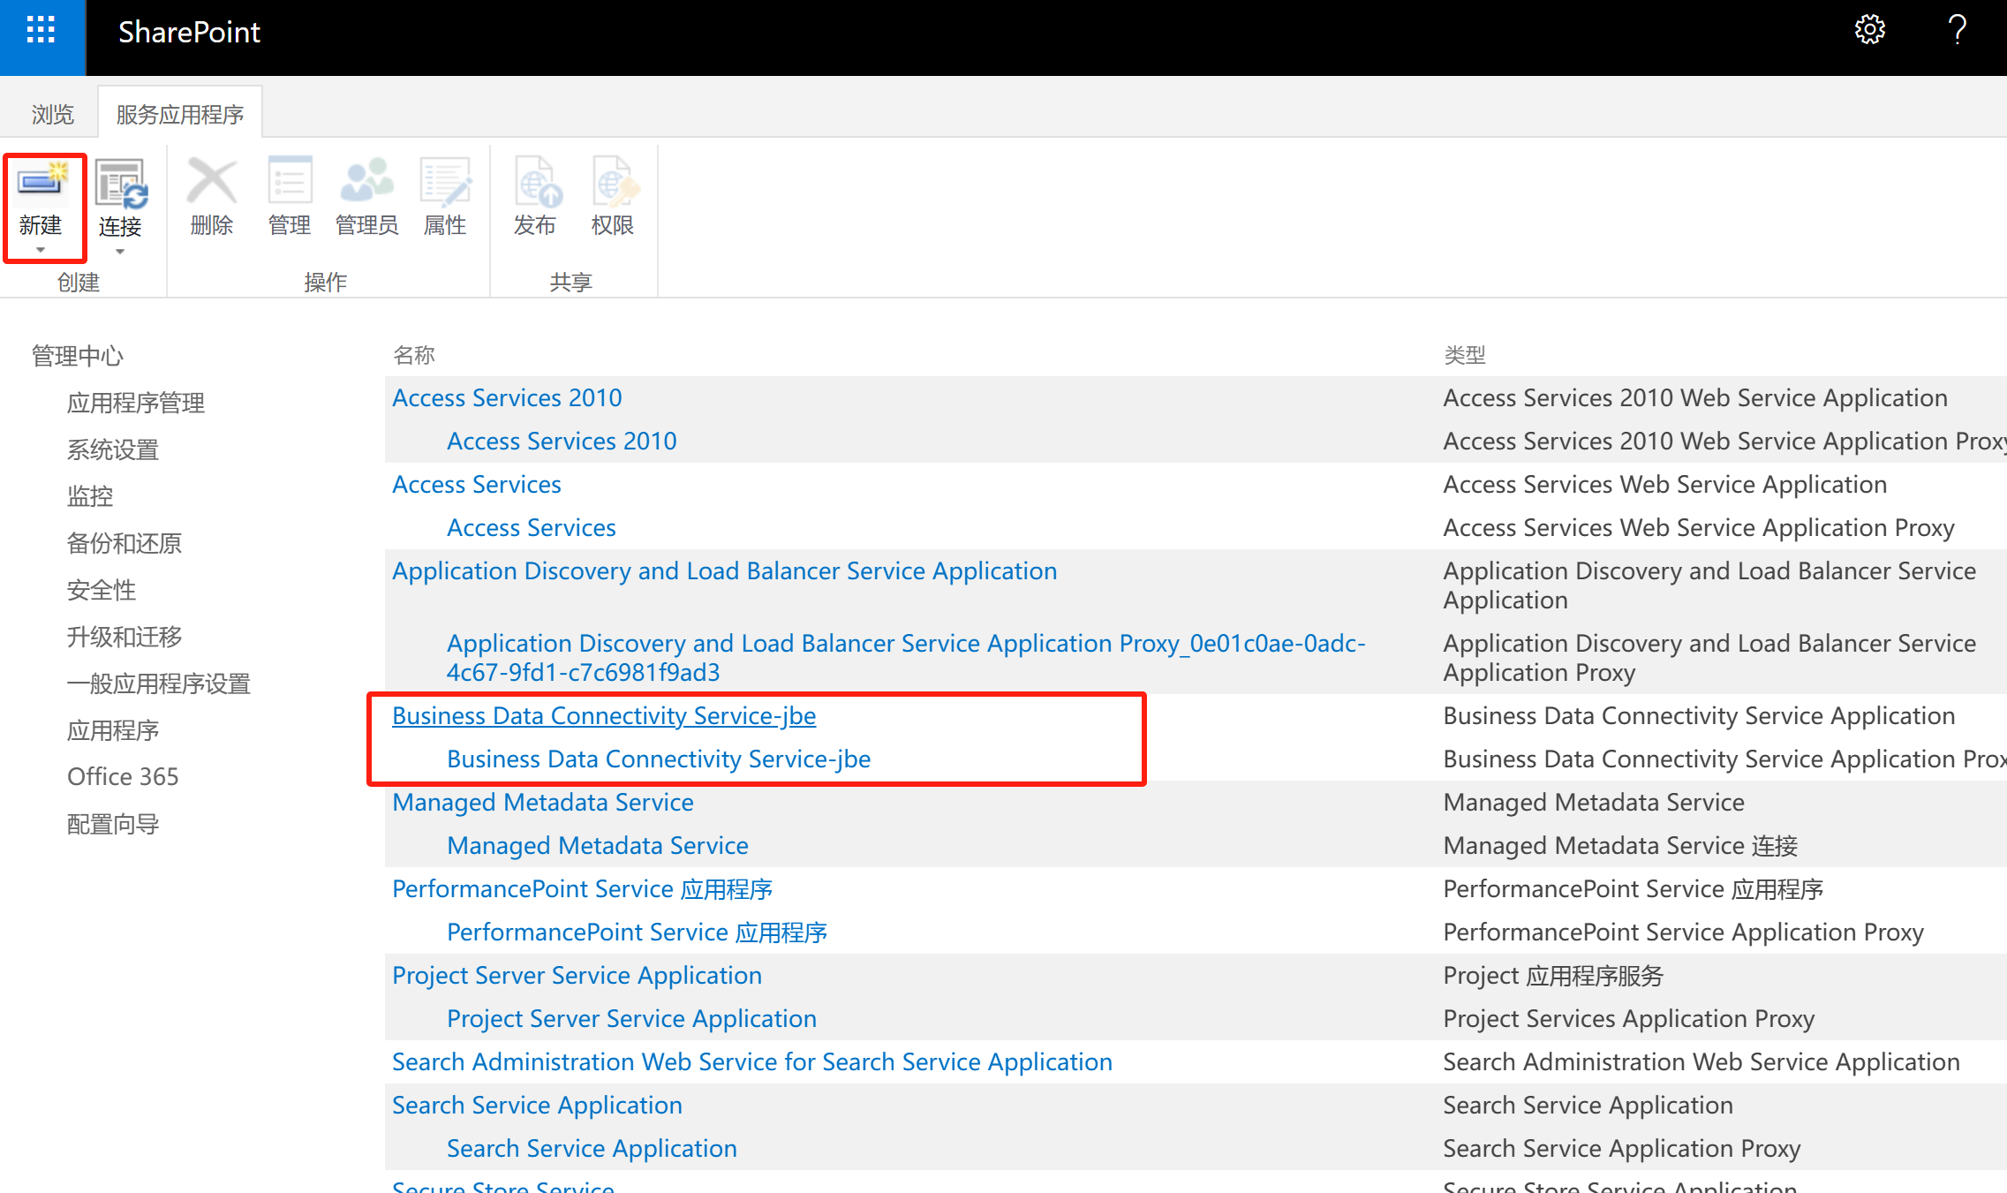
Task: Open Office 365 in left navigation
Action: [x=123, y=777]
